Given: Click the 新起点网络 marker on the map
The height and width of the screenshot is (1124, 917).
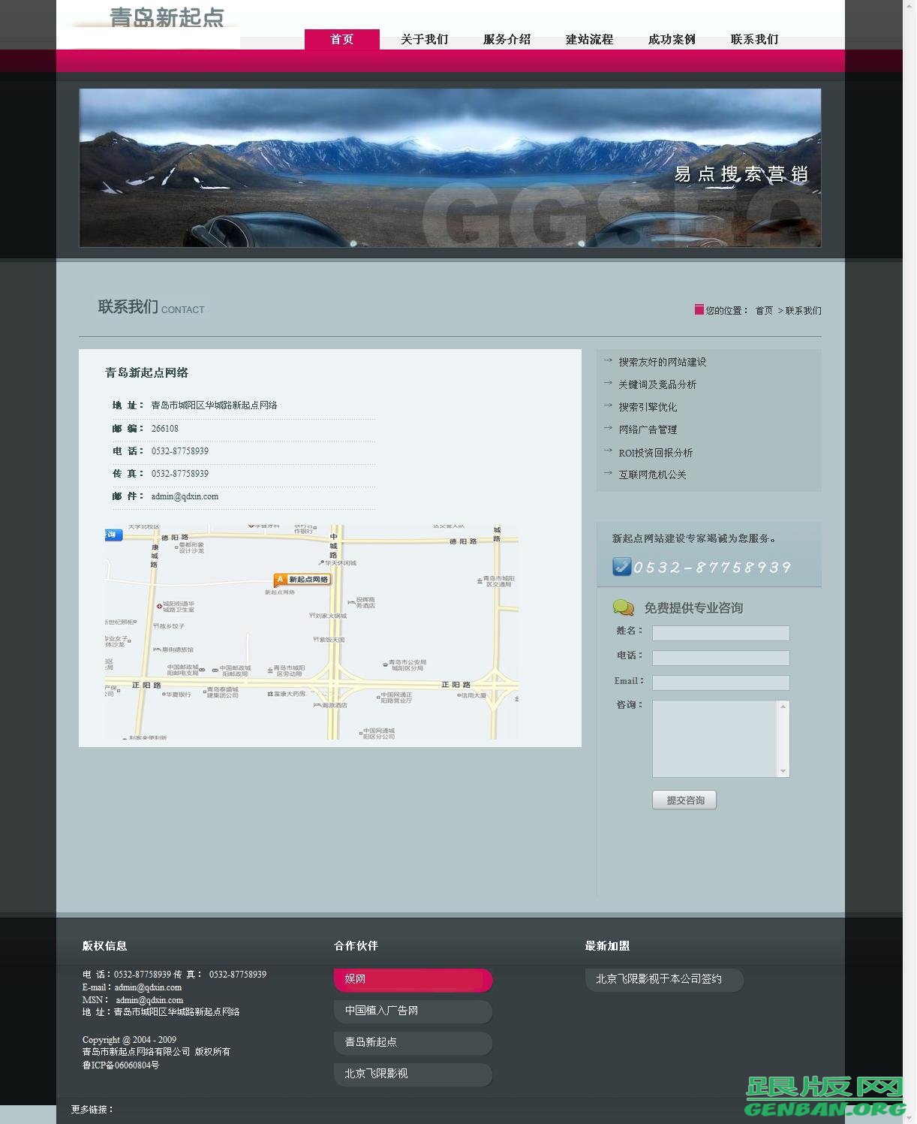Looking at the screenshot, I should tap(302, 580).
